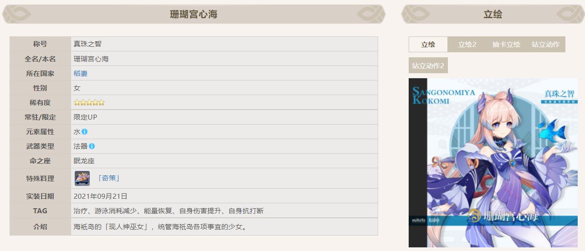
Task: Click the info icon next to 水 element
Action: (84, 132)
